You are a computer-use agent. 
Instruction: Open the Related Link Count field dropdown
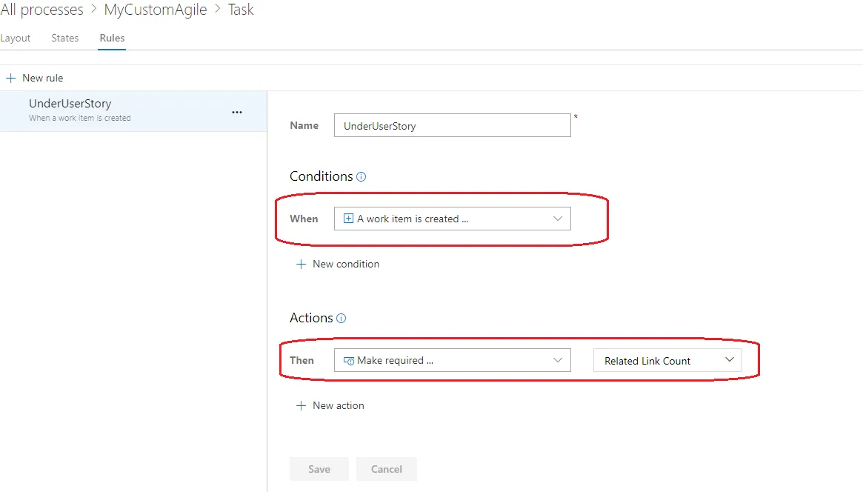tap(729, 360)
